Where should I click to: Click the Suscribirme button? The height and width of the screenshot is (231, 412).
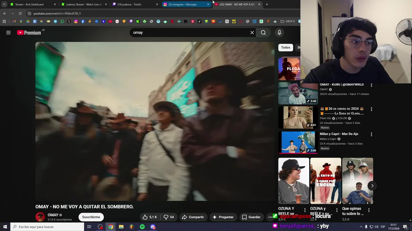(x=91, y=217)
